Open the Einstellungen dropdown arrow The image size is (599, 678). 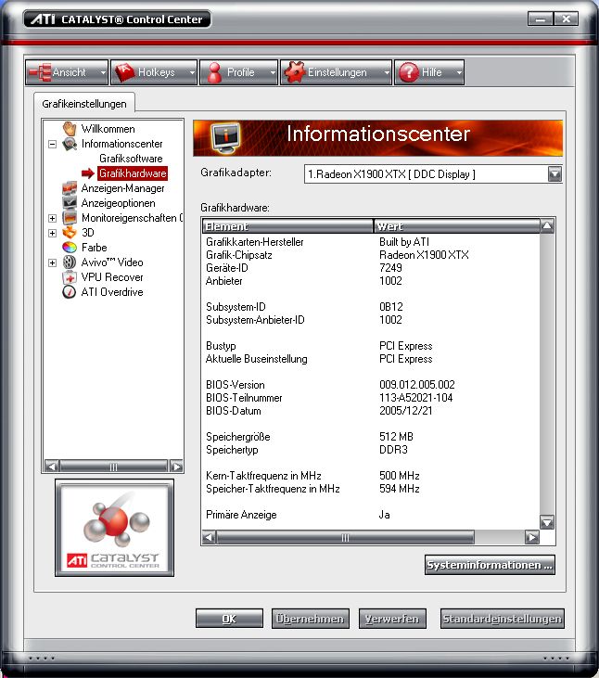coord(387,72)
